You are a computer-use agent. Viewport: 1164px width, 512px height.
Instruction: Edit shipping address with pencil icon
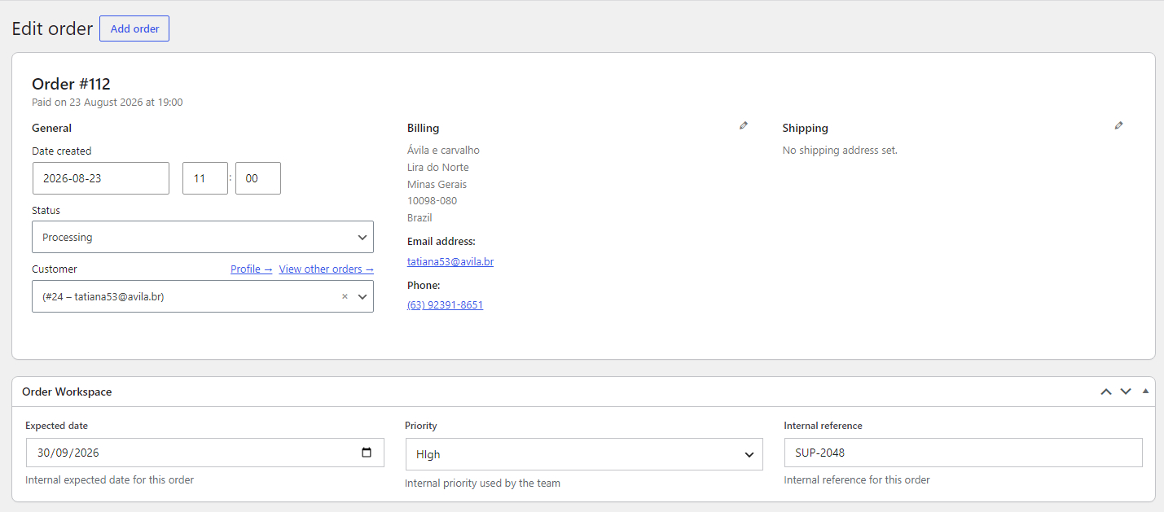coord(1118,125)
